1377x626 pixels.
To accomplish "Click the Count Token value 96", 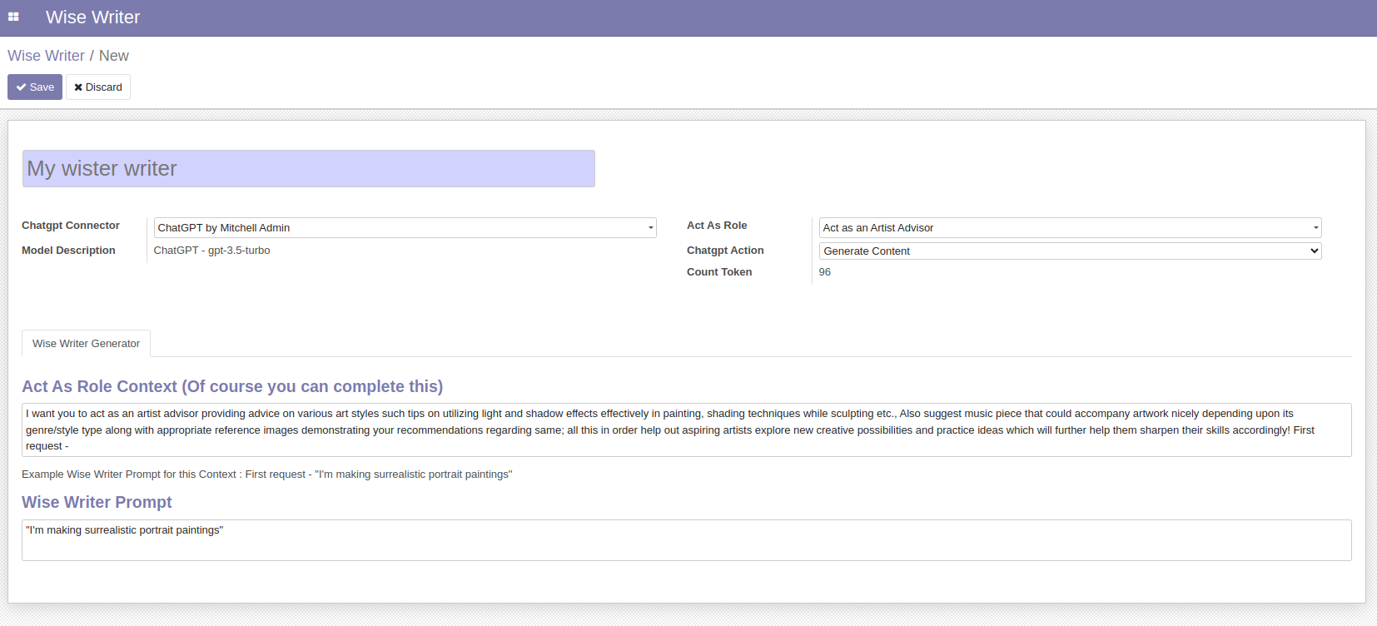I will (x=824, y=272).
